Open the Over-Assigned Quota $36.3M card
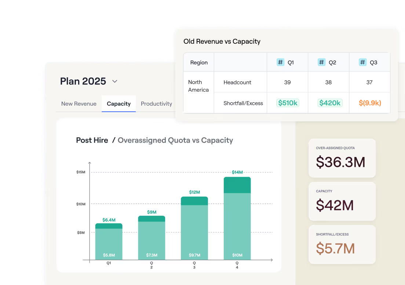This screenshot has height=285, width=405. (342, 158)
